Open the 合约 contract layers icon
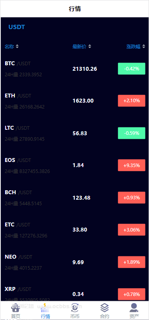 pyautogui.click(x=104, y=308)
